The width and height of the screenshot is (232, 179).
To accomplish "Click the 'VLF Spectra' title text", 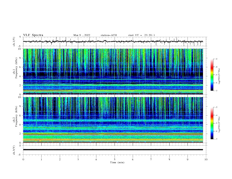I will 33,35.
